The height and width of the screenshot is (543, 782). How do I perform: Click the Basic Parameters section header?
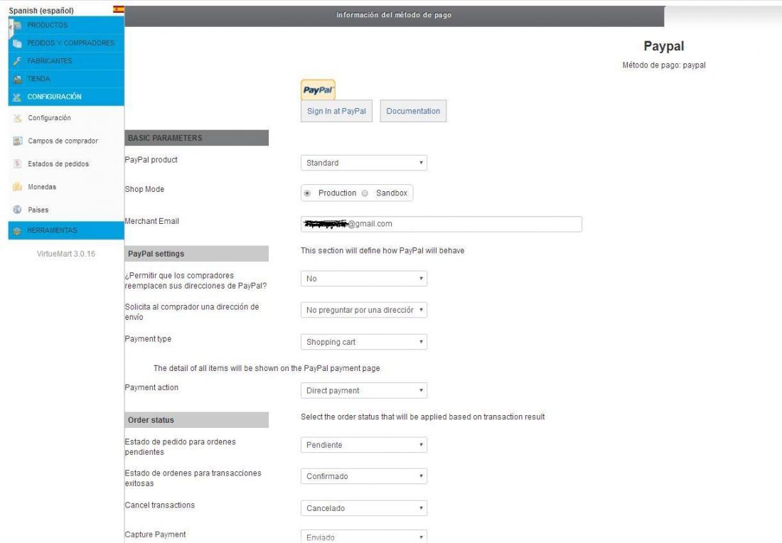click(196, 138)
